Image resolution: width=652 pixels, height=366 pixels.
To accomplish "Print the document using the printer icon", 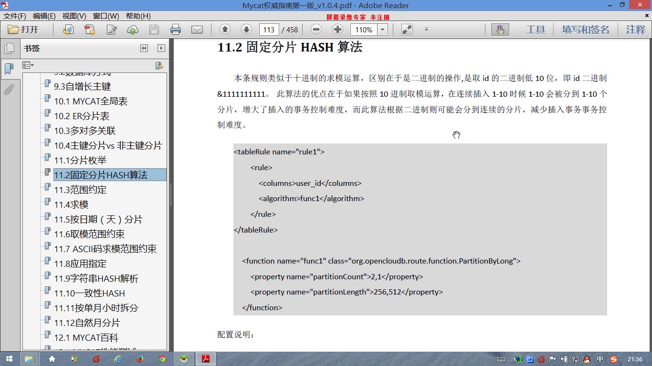I will (176, 30).
